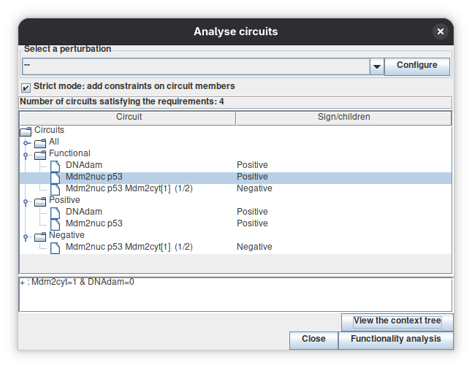Expand the All folder node
Image resolution: width=472 pixels, height=368 pixels.
tap(26, 143)
